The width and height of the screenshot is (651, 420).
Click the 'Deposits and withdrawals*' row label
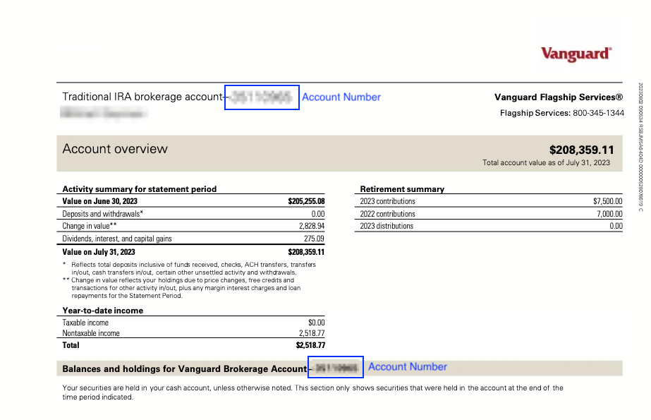coord(102,214)
